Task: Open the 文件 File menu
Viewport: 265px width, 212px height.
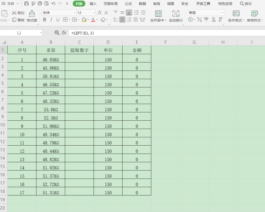Action: point(10,4)
